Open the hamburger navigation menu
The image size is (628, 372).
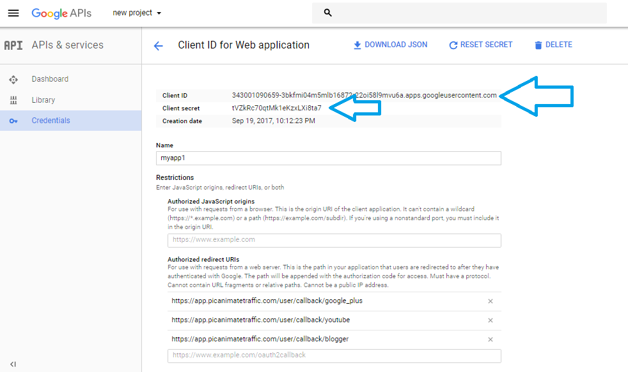pos(13,13)
